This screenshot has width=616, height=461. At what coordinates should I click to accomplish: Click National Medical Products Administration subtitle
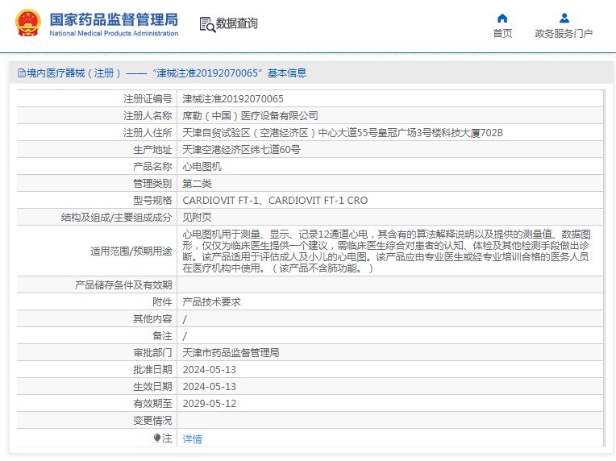pos(114,33)
